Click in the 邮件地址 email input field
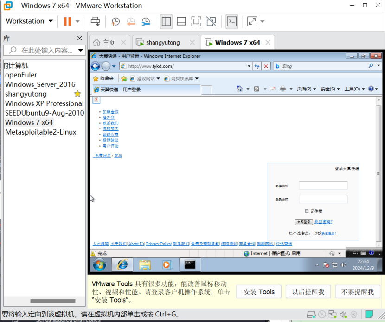Screen dimensions: 385x322 click(x=323, y=186)
